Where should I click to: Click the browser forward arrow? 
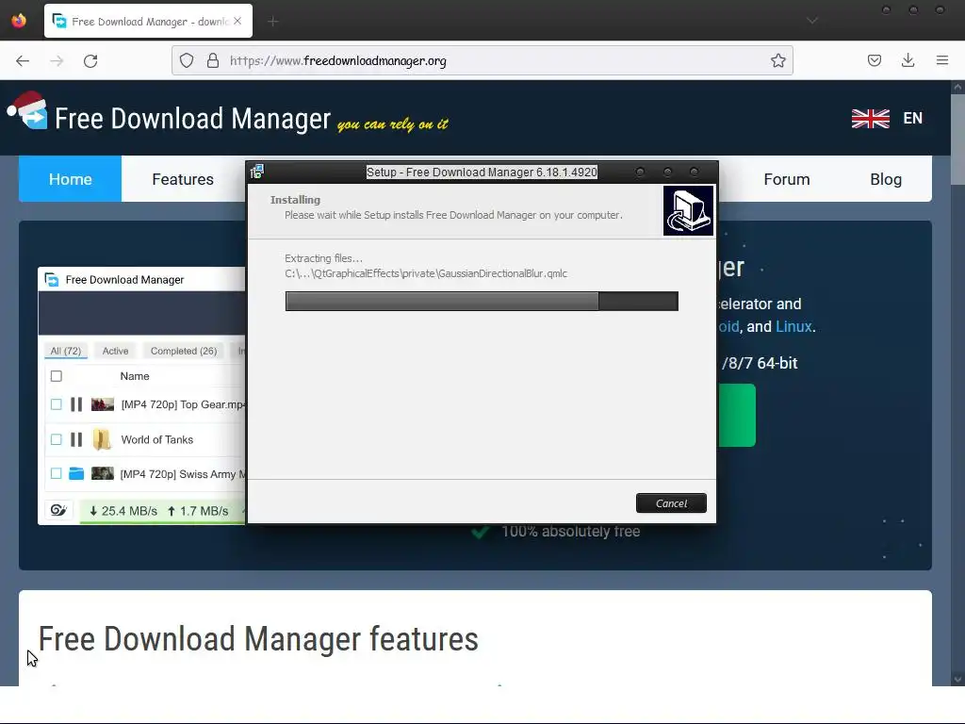(57, 60)
